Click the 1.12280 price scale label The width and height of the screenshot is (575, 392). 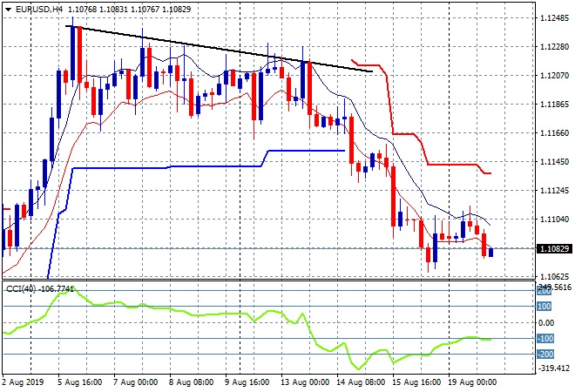[x=554, y=46]
